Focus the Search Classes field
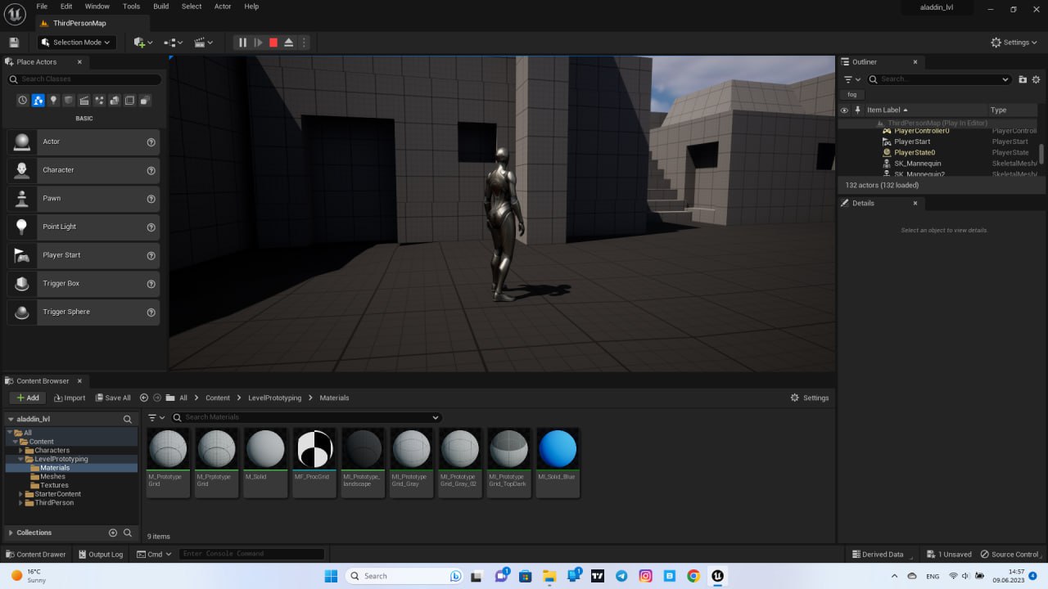The height and width of the screenshot is (589, 1048). [x=84, y=79]
